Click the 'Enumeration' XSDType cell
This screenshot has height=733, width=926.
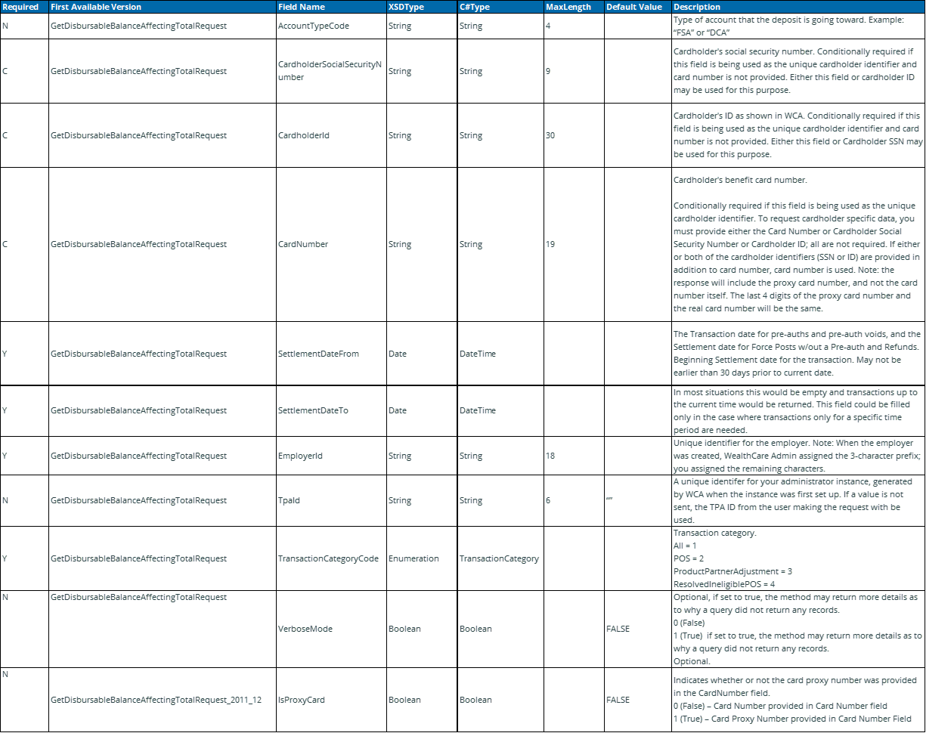click(421, 558)
